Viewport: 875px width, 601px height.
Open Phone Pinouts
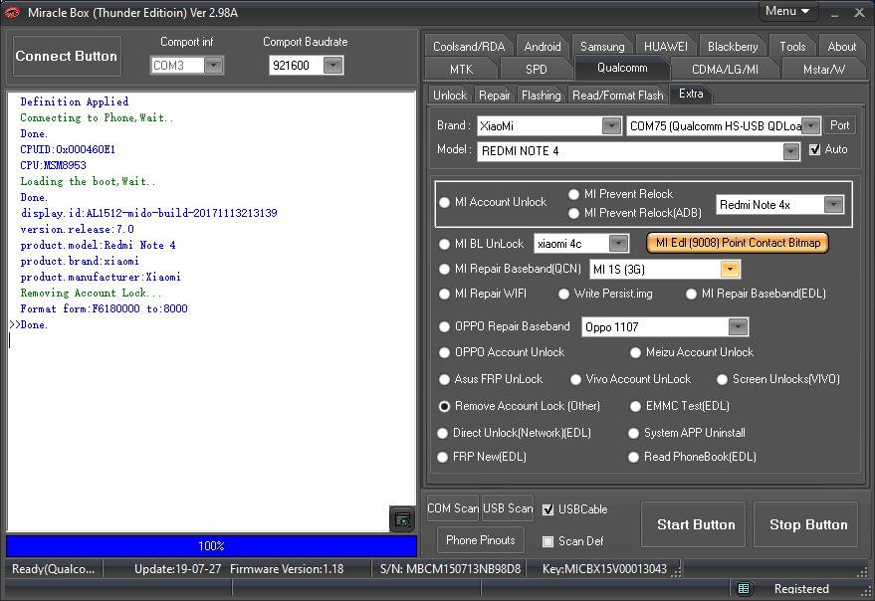[x=481, y=540]
